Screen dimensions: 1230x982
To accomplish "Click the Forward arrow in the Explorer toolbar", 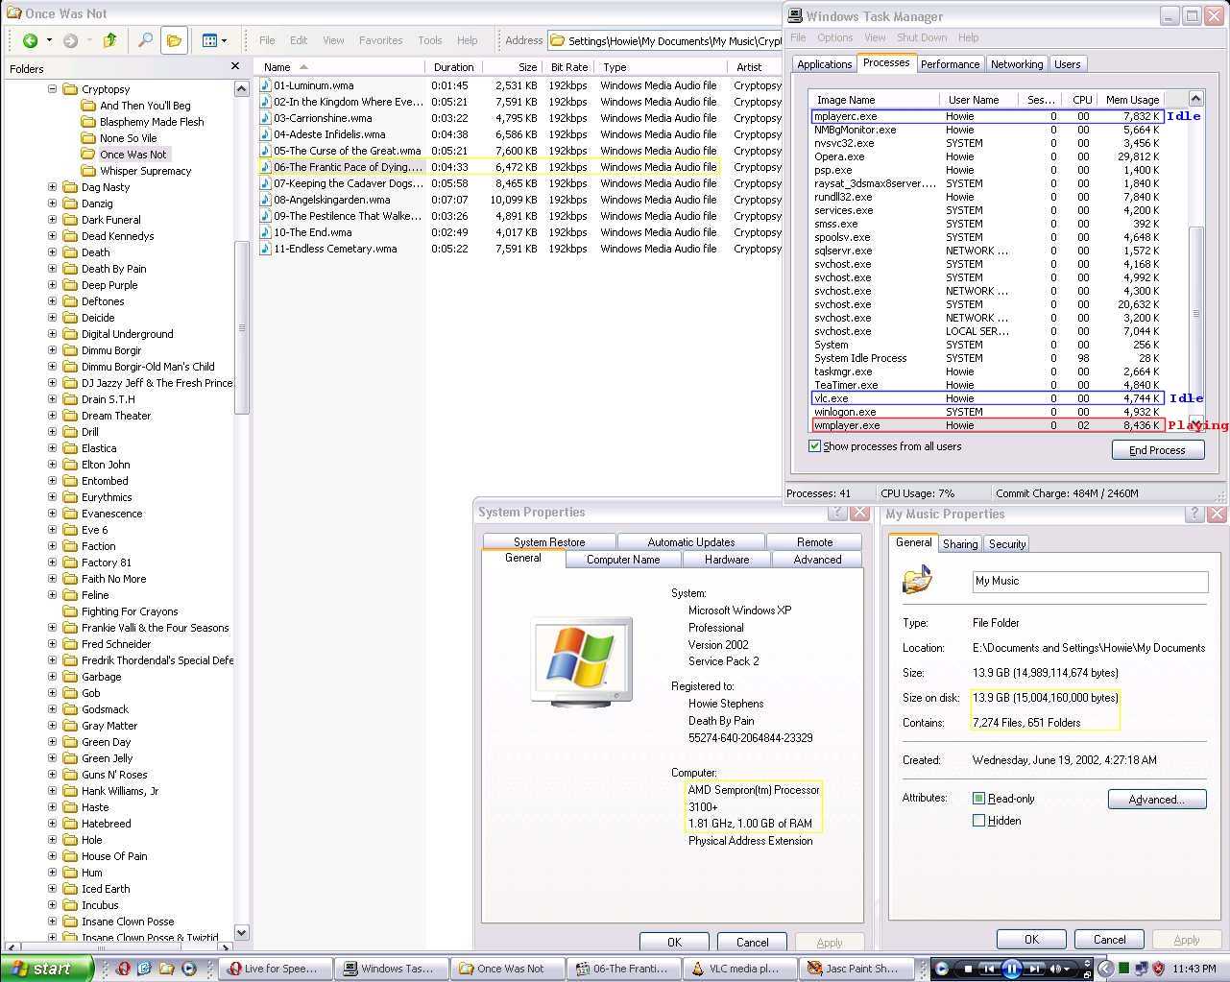I will 70,40.
